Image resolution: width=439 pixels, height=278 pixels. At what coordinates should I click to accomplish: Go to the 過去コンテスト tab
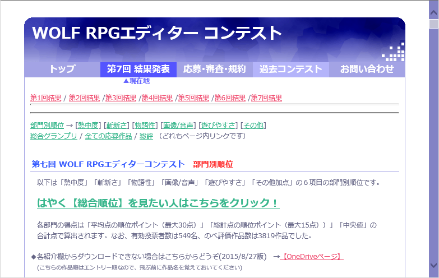pos(290,69)
